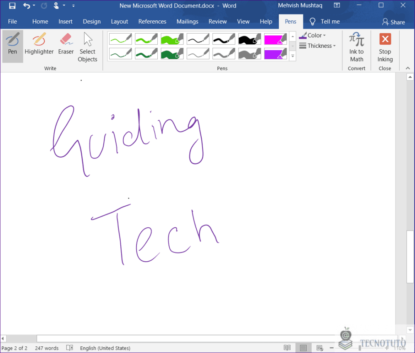This screenshot has width=415, height=353.
Task: Click the Share button
Action: (393, 22)
